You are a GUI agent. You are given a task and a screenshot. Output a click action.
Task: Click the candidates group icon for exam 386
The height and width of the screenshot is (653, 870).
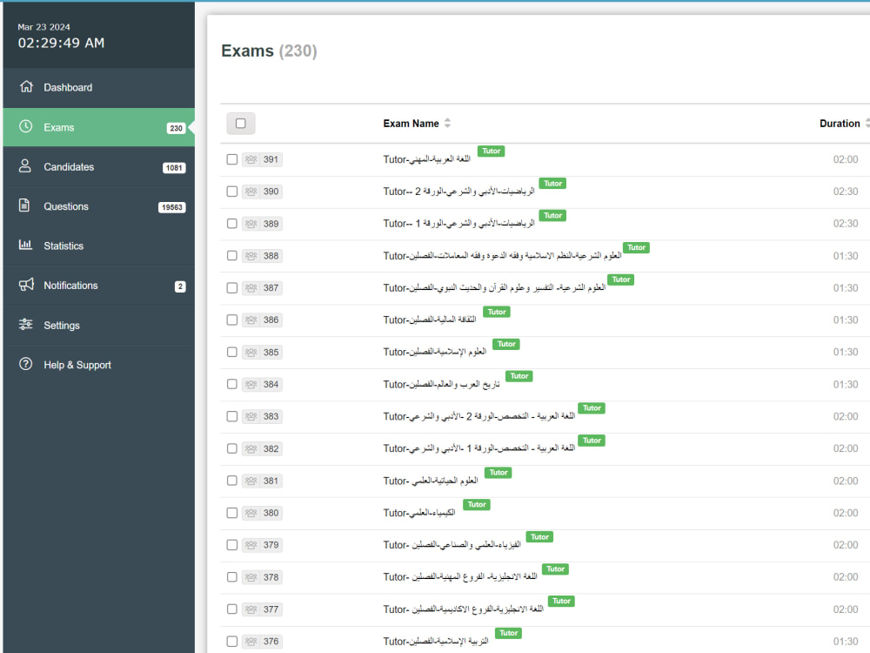[x=251, y=320]
